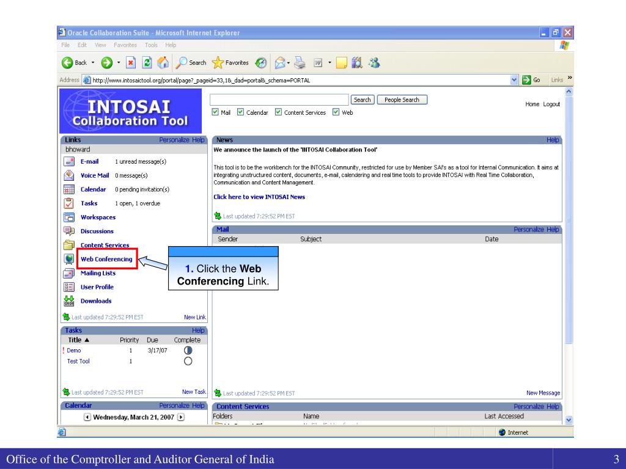Viewport: 626px width, 469px height.
Task: Click the Mailing Lists icon
Action: coord(69,273)
